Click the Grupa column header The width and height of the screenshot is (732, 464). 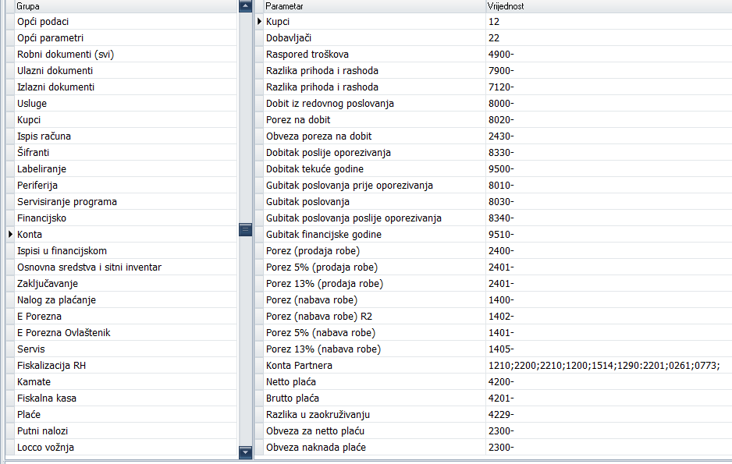(125, 6)
